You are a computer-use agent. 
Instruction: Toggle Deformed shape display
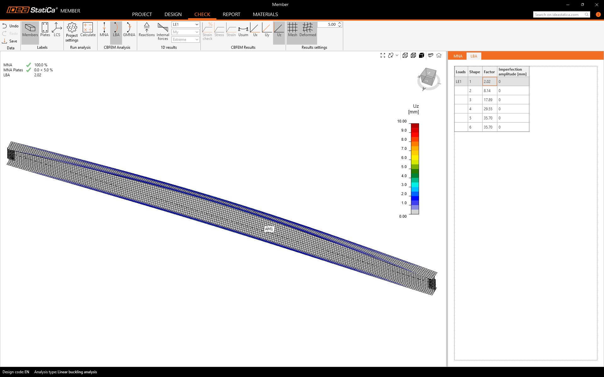click(x=307, y=30)
